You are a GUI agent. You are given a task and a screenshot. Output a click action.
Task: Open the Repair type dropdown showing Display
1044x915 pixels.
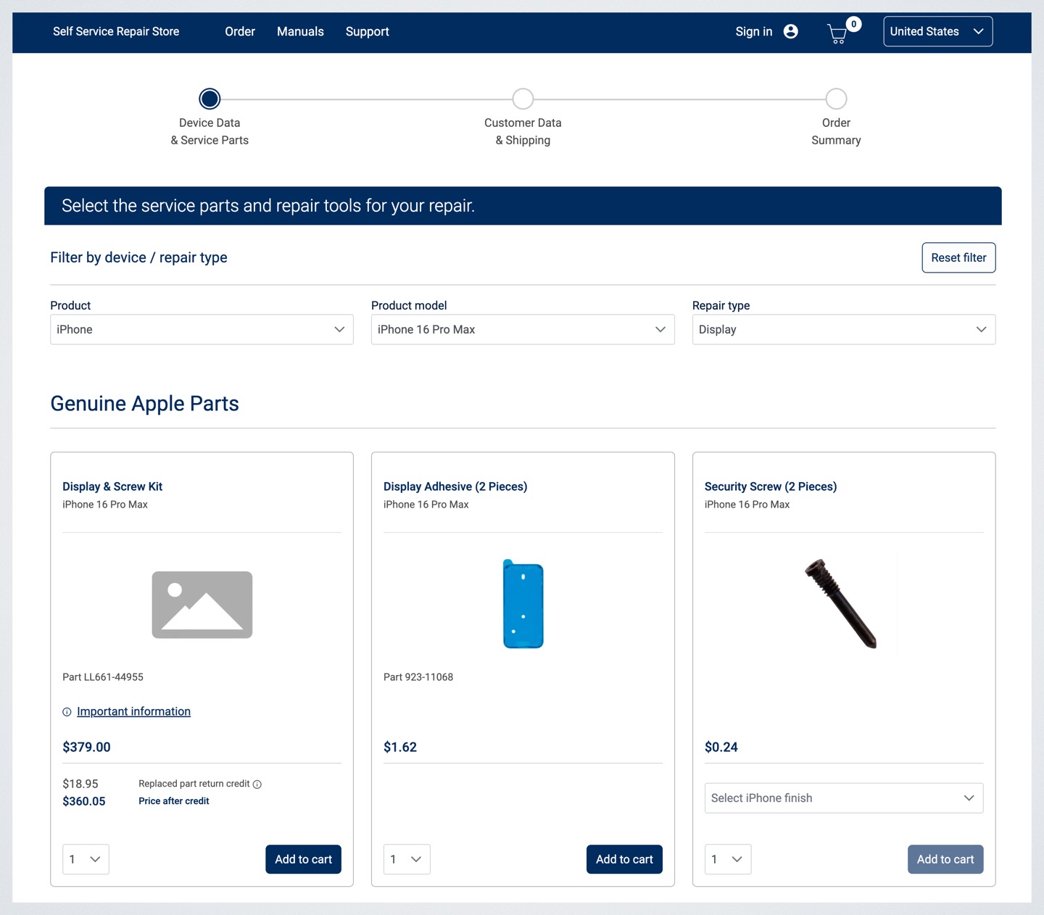tap(844, 329)
